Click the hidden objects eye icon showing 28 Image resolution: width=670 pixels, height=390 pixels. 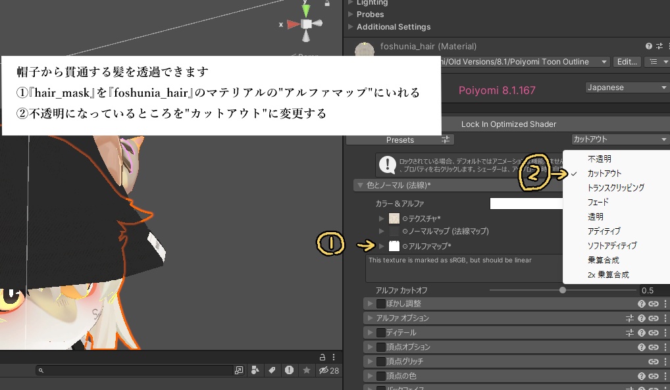click(x=324, y=370)
